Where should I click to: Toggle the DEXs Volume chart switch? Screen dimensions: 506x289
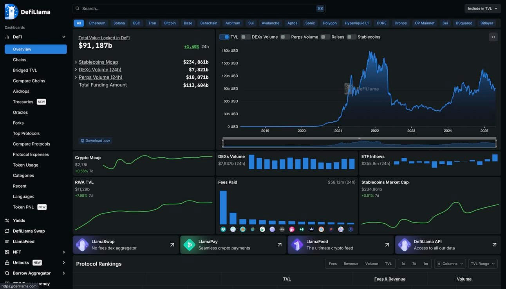pos(246,37)
